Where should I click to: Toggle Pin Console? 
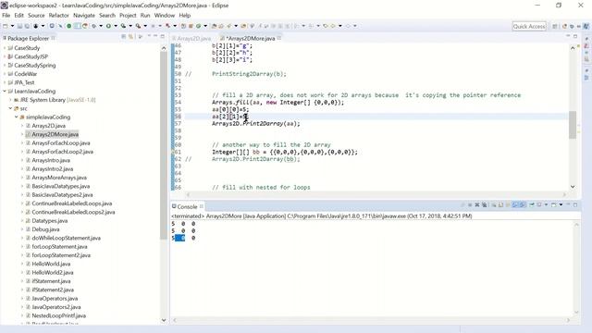[x=532, y=204]
